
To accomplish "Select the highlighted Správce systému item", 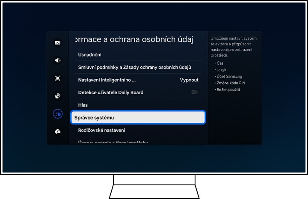I will click(138, 118).
